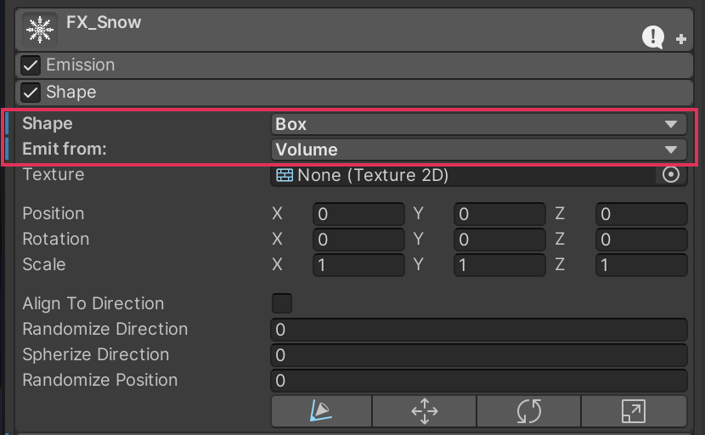Open the Shape dropdown set to Box
The width and height of the screenshot is (705, 435).
(478, 124)
